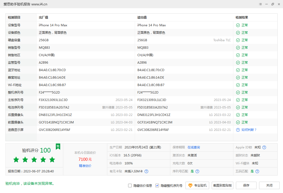Click the help icon next to 序列号匹配

pyautogui.click(x=197, y=171)
